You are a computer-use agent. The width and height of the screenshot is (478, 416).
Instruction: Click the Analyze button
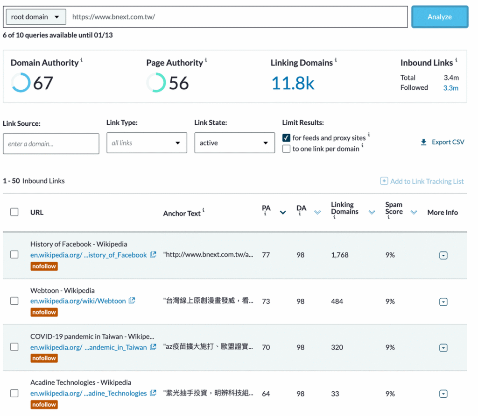coord(440,17)
